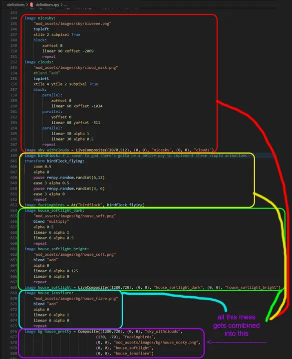Expand the breadcrumb ellipsis symbol path

pyautogui.click(x=65, y=5)
